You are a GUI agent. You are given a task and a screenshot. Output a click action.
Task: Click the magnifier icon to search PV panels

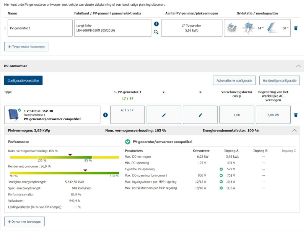click(157, 32)
